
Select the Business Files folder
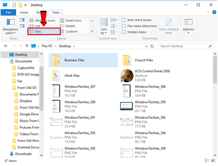[x=83, y=60]
